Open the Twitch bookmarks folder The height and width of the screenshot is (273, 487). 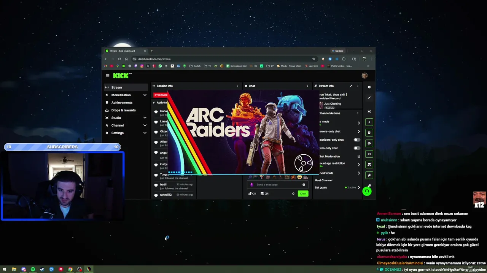195,66
